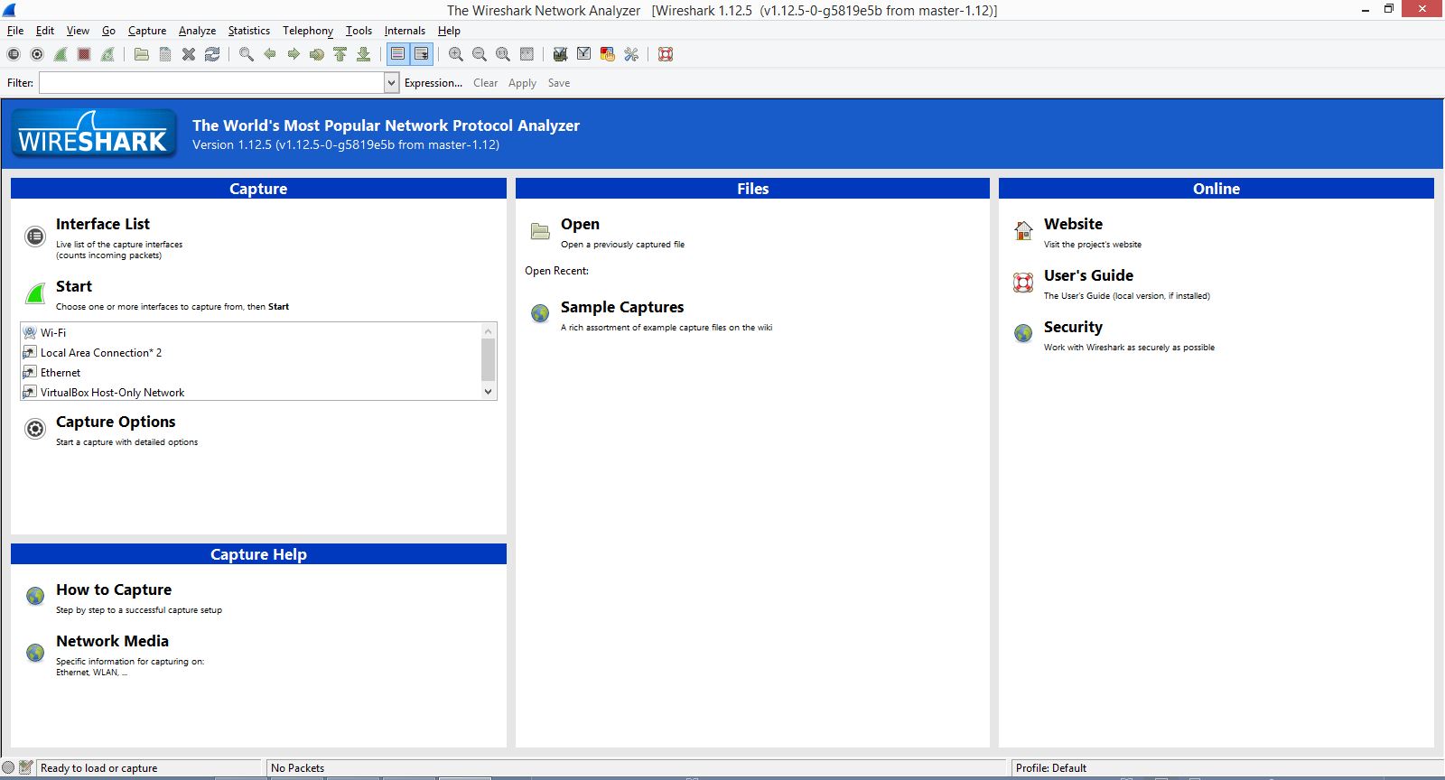This screenshot has height=780, width=1445.
Task: Select Local Area Connection* 2 interface
Action: click(x=251, y=353)
